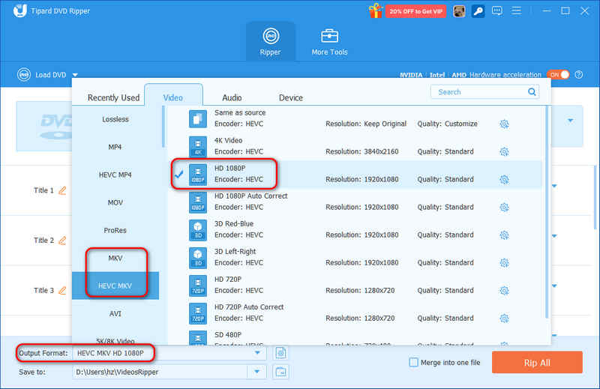Click the HD 720P preset icon

(198, 286)
